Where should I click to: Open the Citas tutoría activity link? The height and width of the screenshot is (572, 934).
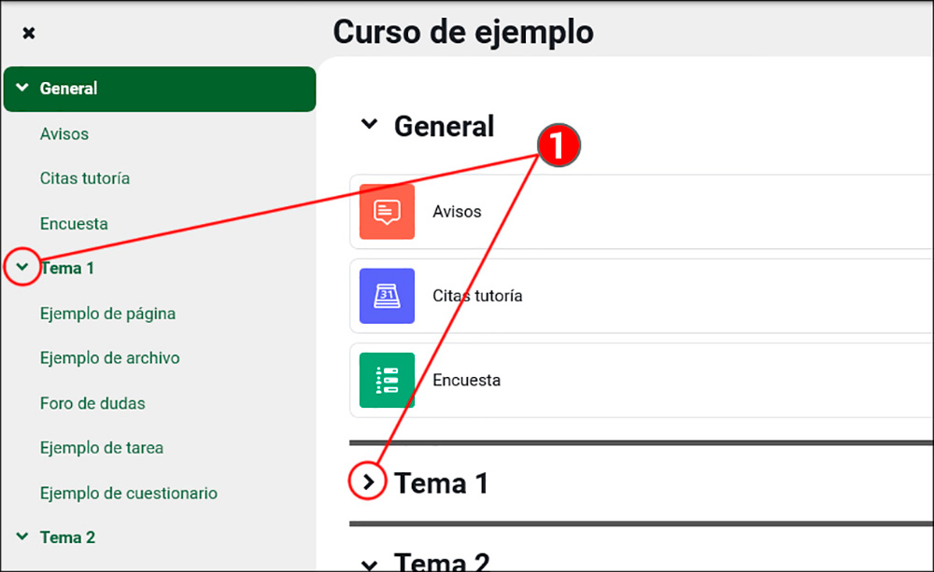point(477,296)
